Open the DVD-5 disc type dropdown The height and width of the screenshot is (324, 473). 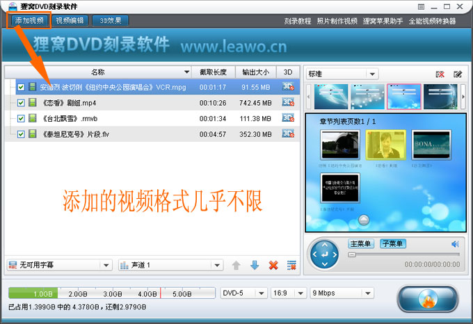(243, 293)
